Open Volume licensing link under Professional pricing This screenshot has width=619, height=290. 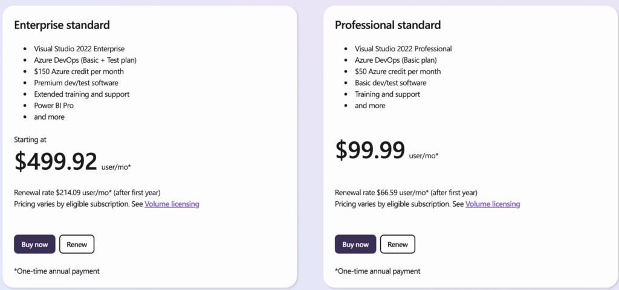tap(493, 204)
